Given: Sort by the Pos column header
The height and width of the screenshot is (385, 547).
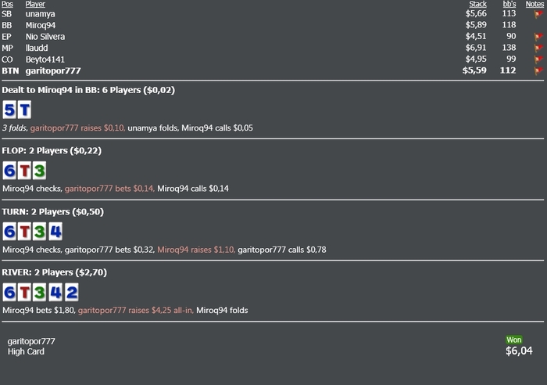Looking at the screenshot, I should coord(7,4).
